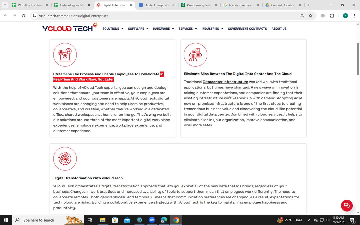Viewport: 360px width, 225px height.
Task: Open the tab search dropdown arrow
Action: click(5, 5)
